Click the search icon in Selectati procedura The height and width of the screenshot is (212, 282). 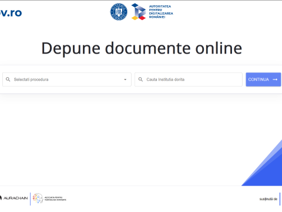pyautogui.click(x=8, y=79)
